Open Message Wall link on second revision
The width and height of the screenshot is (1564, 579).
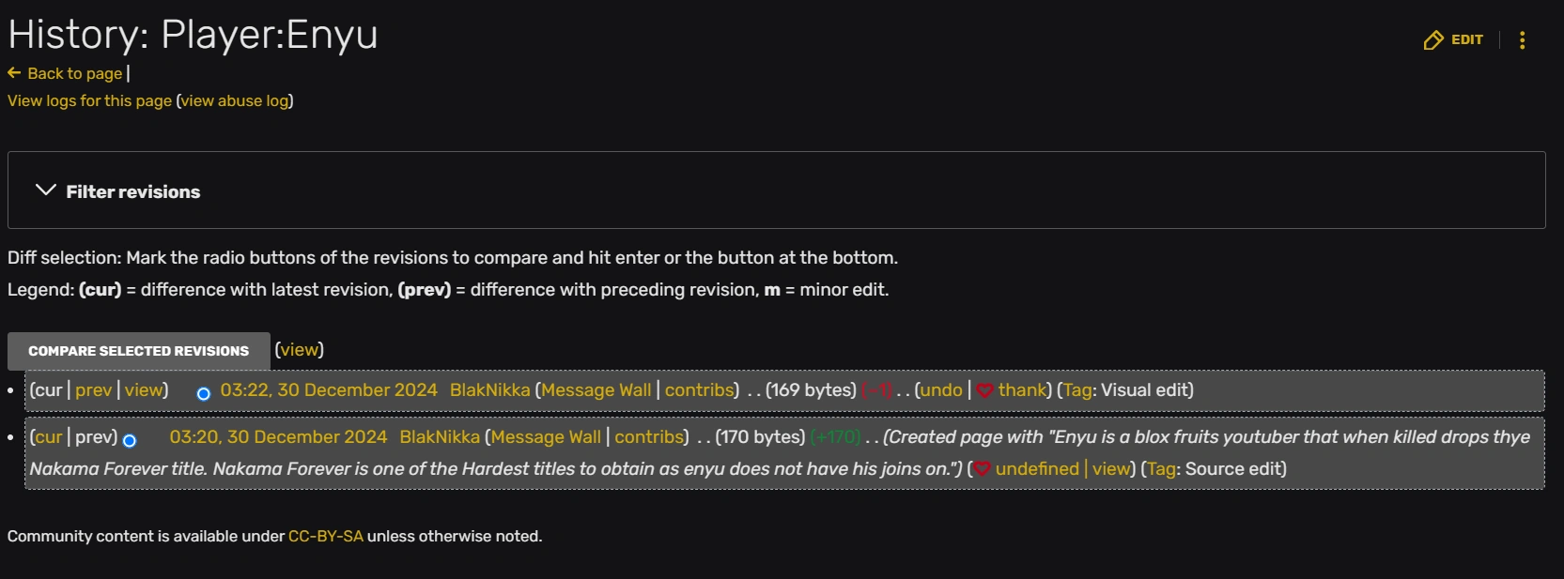point(546,437)
